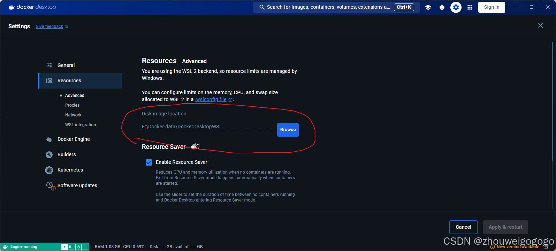Open the Builders settings section
The width and height of the screenshot is (556, 251).
(x=80, y=154)
